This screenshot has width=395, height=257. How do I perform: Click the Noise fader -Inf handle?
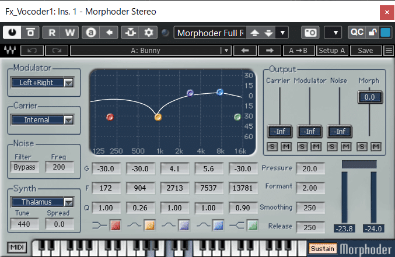point(340,131)
